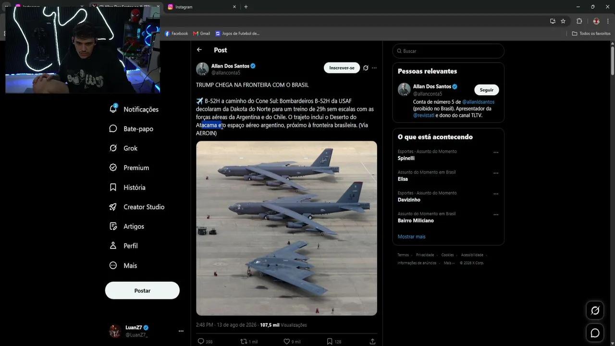Expand the footer Mais... menu
This screenshot has height=346, width=615.
tap(449, 263)
